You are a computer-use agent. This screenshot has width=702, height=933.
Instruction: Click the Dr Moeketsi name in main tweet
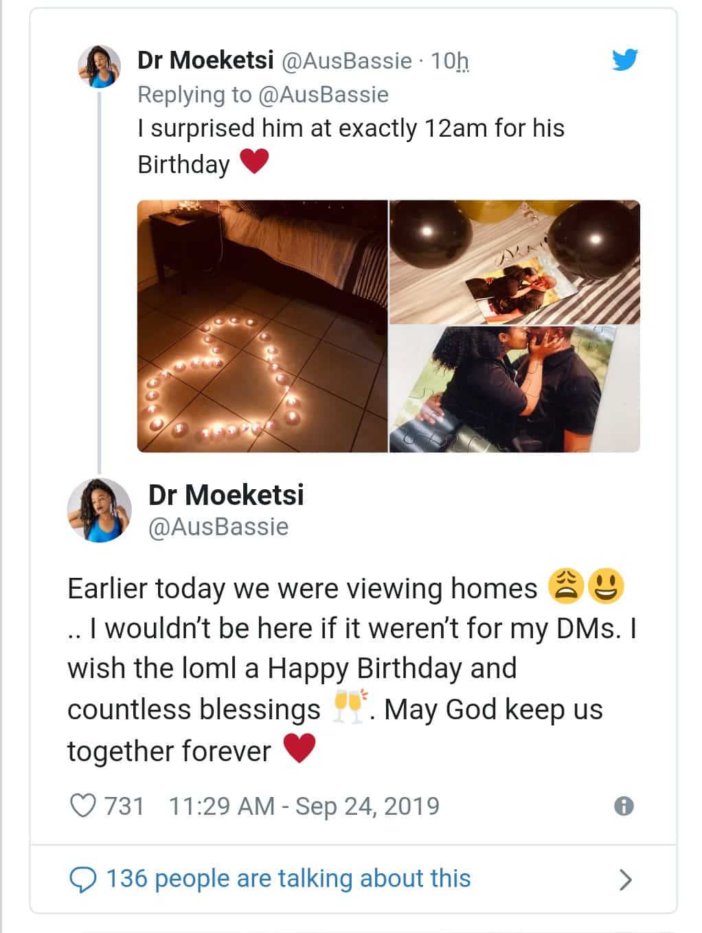(x=226, y=495)
